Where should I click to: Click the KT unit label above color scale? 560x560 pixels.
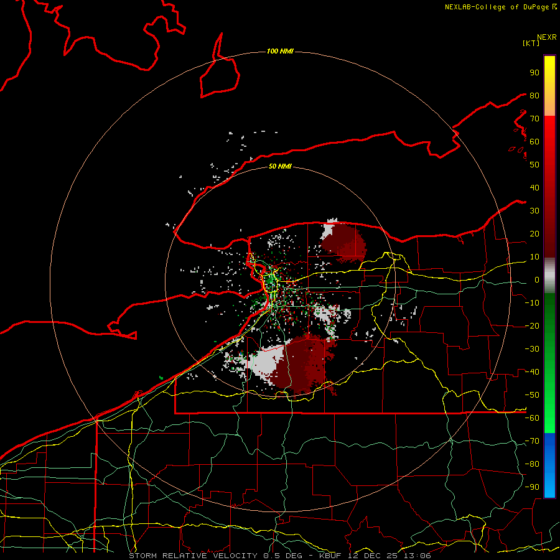pos(531,43)
